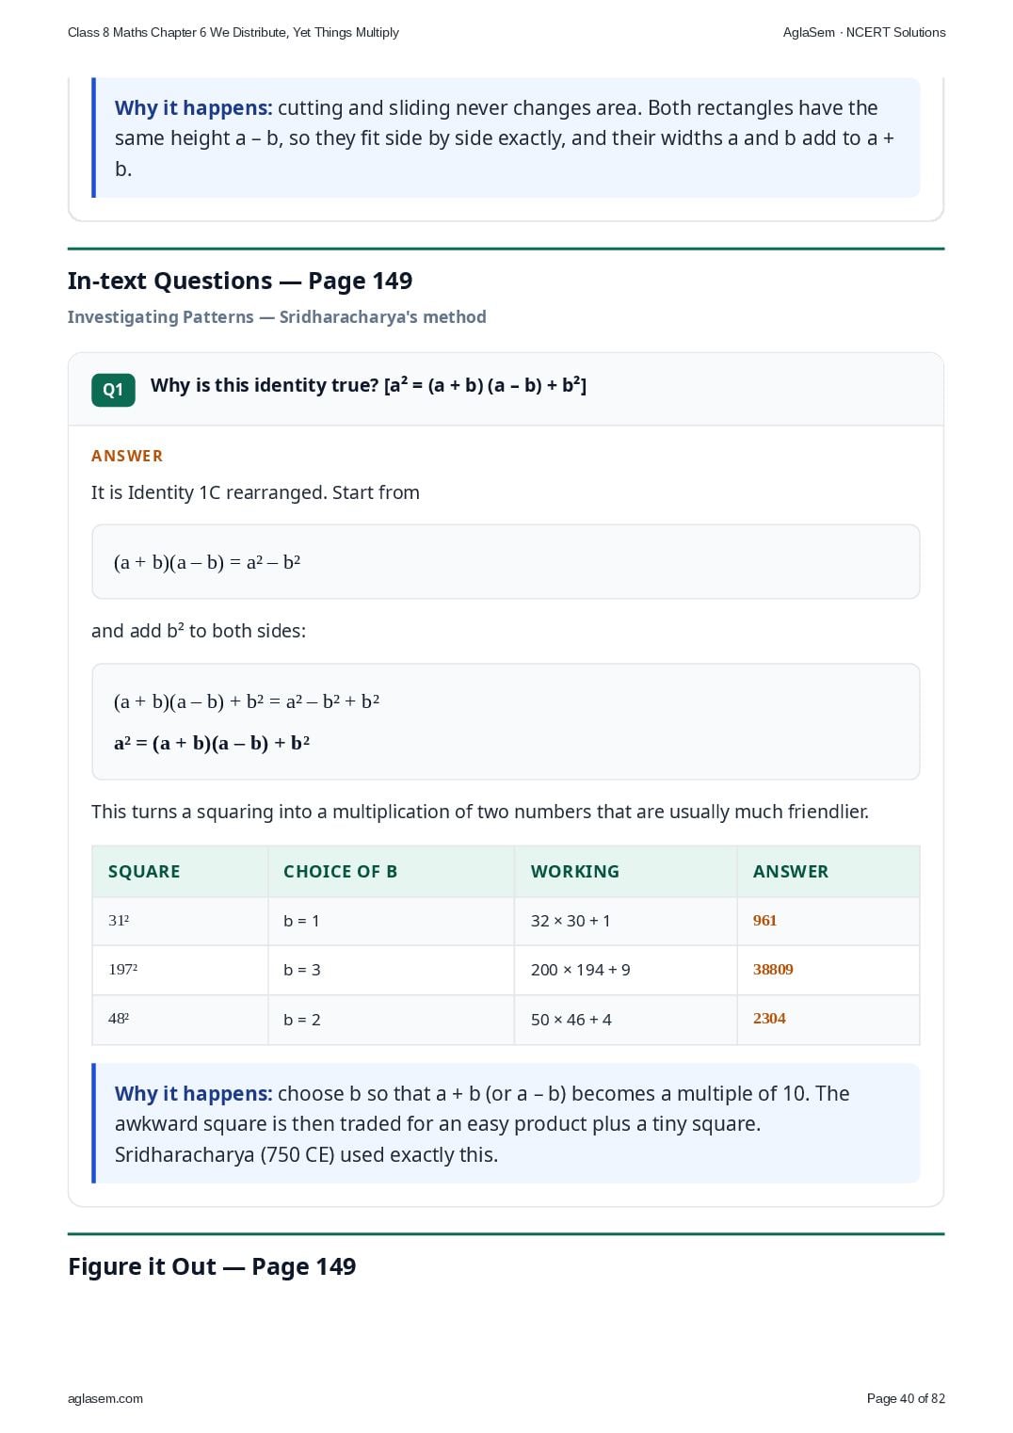Select the In-text Questions — Page 149 heading
This screenshot has height=1433, width=1013.
coord(240,281)
